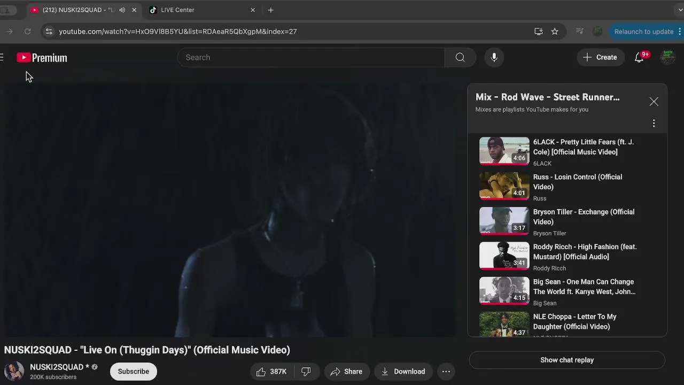Open the YouTube Premium home logo
This screenshot has height=385, width=684.
pos(42,58)
